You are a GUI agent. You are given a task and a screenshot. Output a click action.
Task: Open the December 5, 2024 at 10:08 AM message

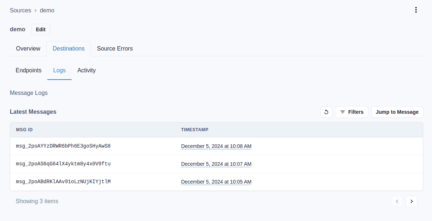[x=216, y=146]
